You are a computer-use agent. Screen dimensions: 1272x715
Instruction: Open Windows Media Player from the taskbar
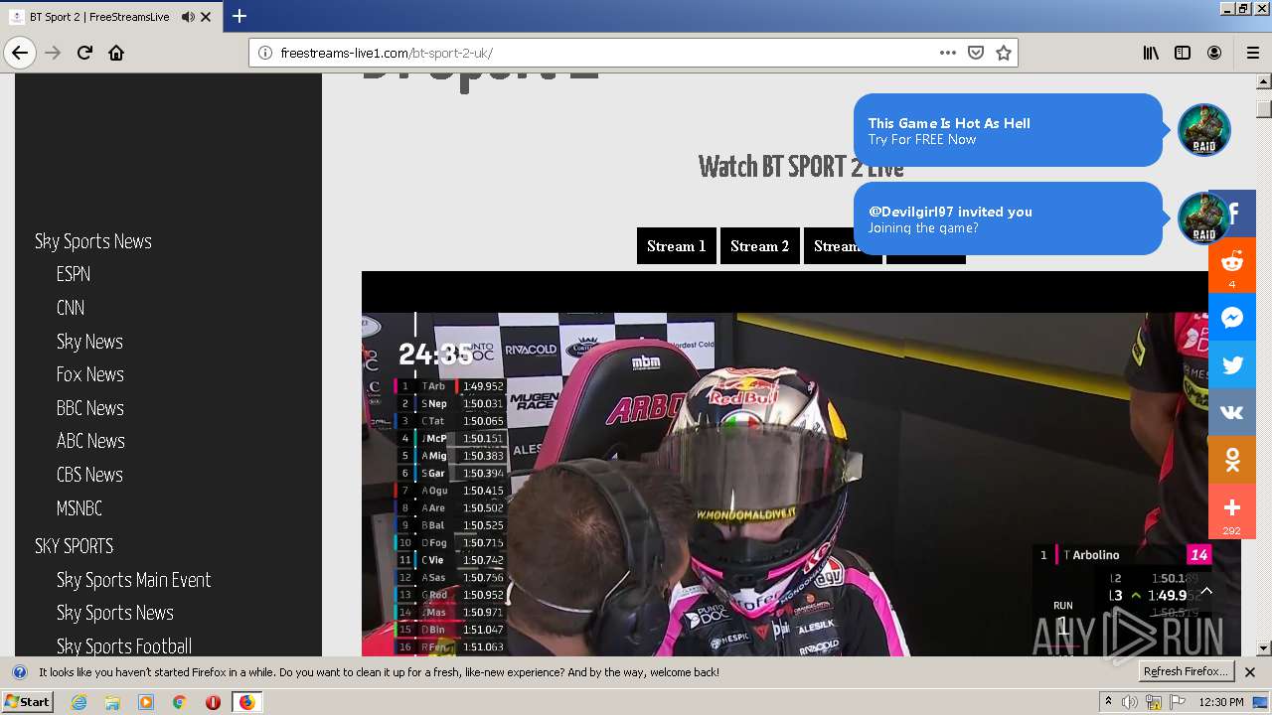[146, 702]
